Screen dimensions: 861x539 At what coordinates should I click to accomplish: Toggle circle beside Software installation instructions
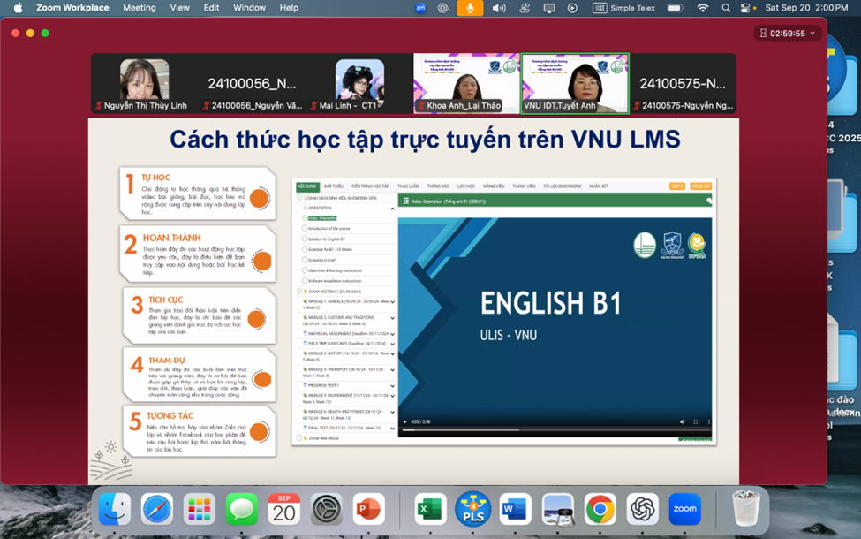(x=305, y=281)
